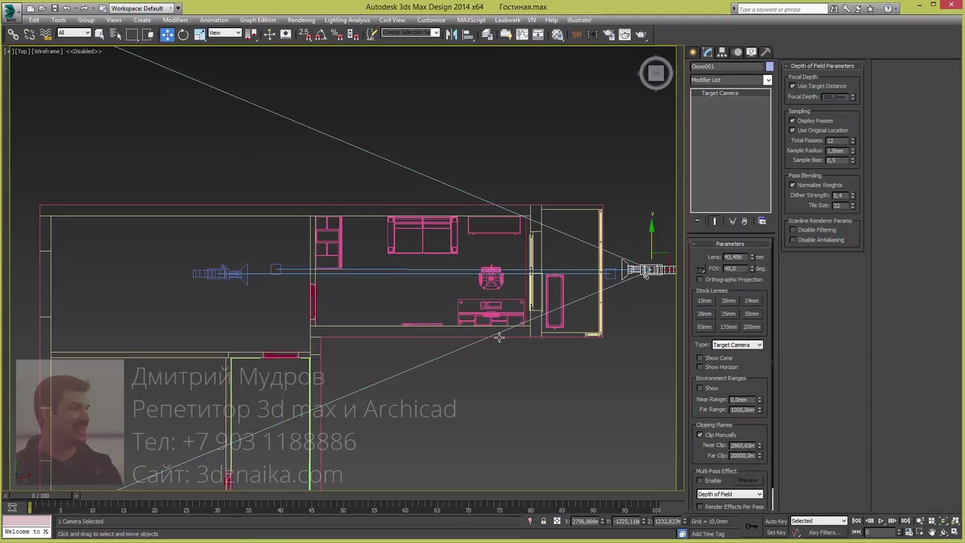Image resolution: width=965 pixels, height=543 pixels.
Task: Activate the Select and Rotate tool
Action: point(183,34)
